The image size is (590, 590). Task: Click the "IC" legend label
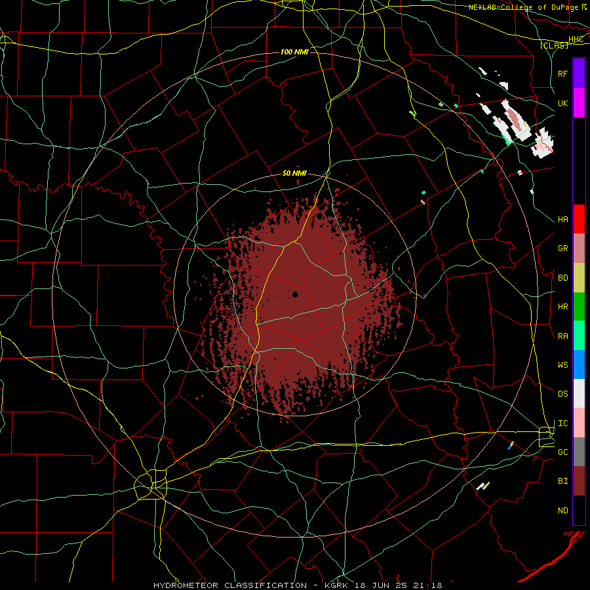point(562,423)
